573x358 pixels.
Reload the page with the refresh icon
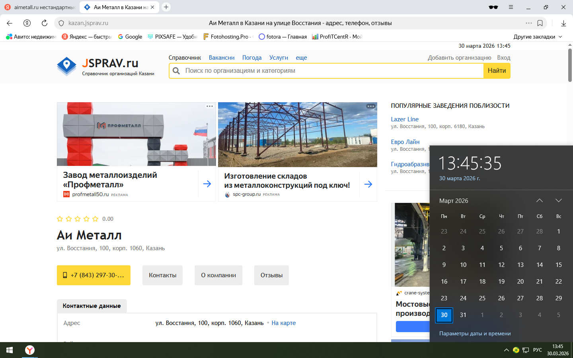click(45, 23)
